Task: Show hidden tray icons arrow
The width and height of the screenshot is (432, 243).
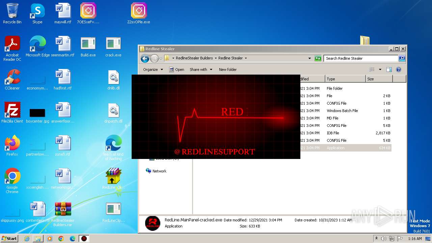Action: click(376, 239)
